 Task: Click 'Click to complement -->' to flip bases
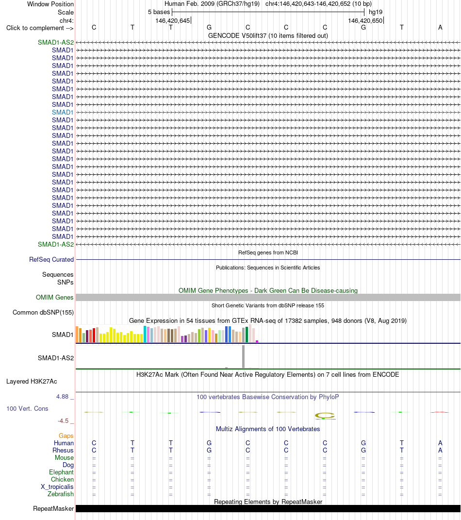[x=40, y=28]
